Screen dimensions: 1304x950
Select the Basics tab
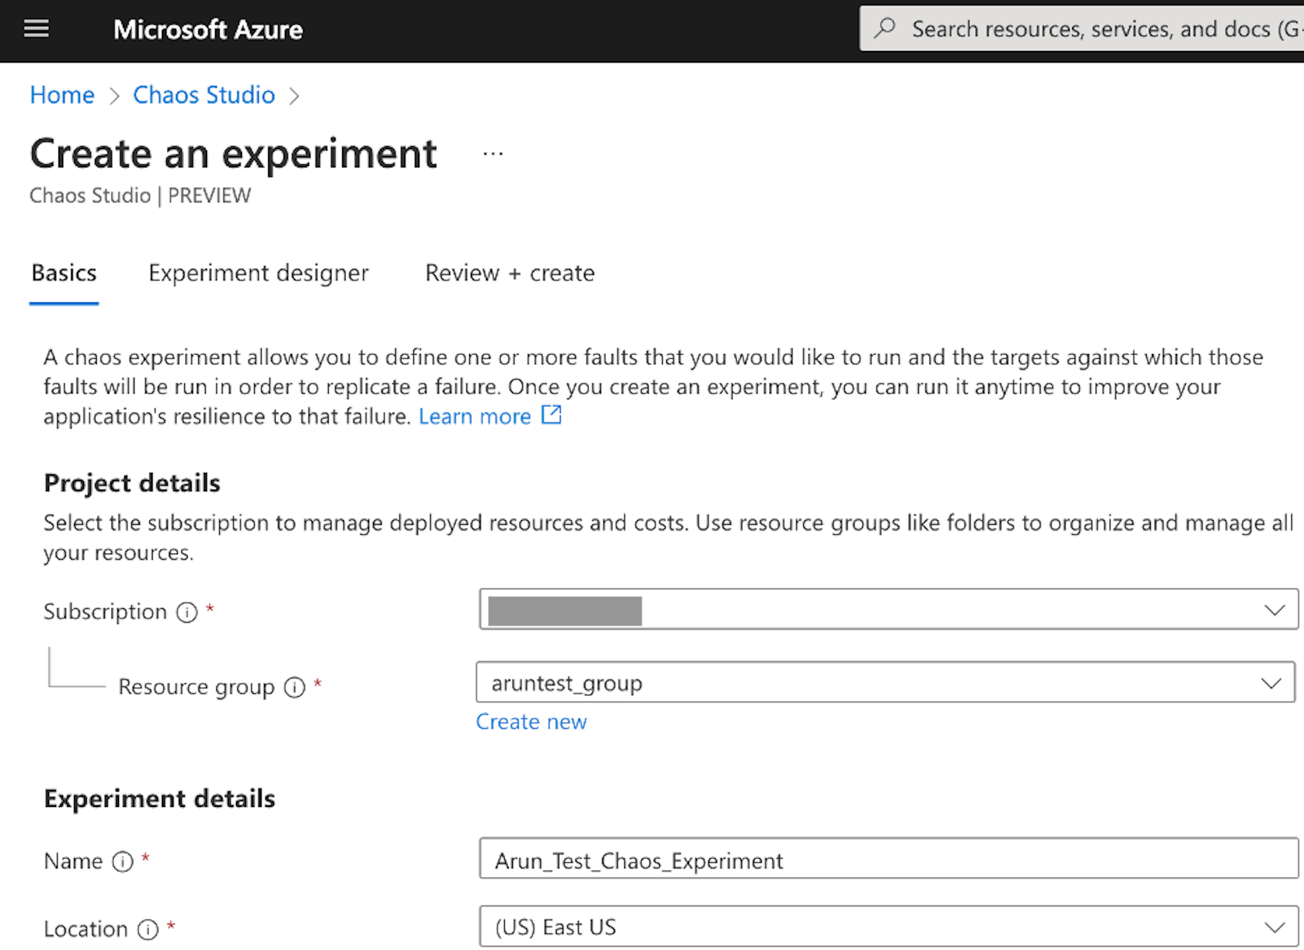64,273
